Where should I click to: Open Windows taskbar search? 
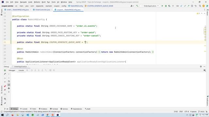7,115
